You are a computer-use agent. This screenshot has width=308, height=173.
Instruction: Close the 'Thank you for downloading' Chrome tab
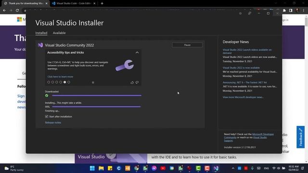46,3
